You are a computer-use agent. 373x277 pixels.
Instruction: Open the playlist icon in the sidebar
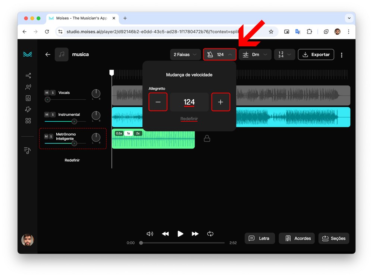(x=27, y=150)
